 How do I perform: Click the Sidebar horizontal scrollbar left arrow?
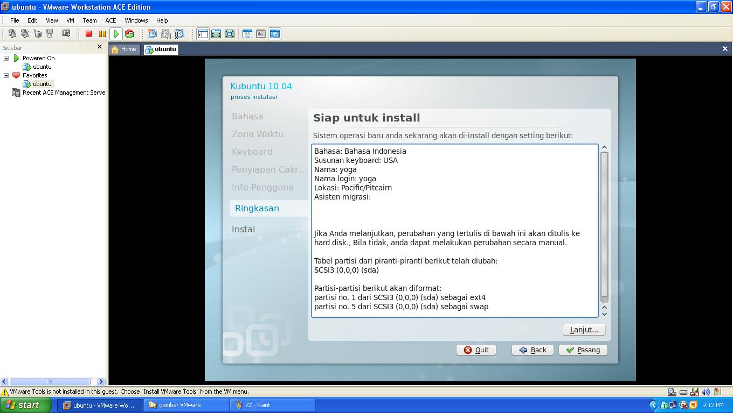tap(4, 381)
